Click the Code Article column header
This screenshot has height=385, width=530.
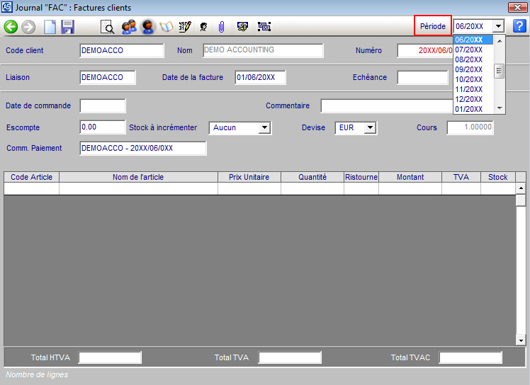pyautogui.click(x=31, y=177)
